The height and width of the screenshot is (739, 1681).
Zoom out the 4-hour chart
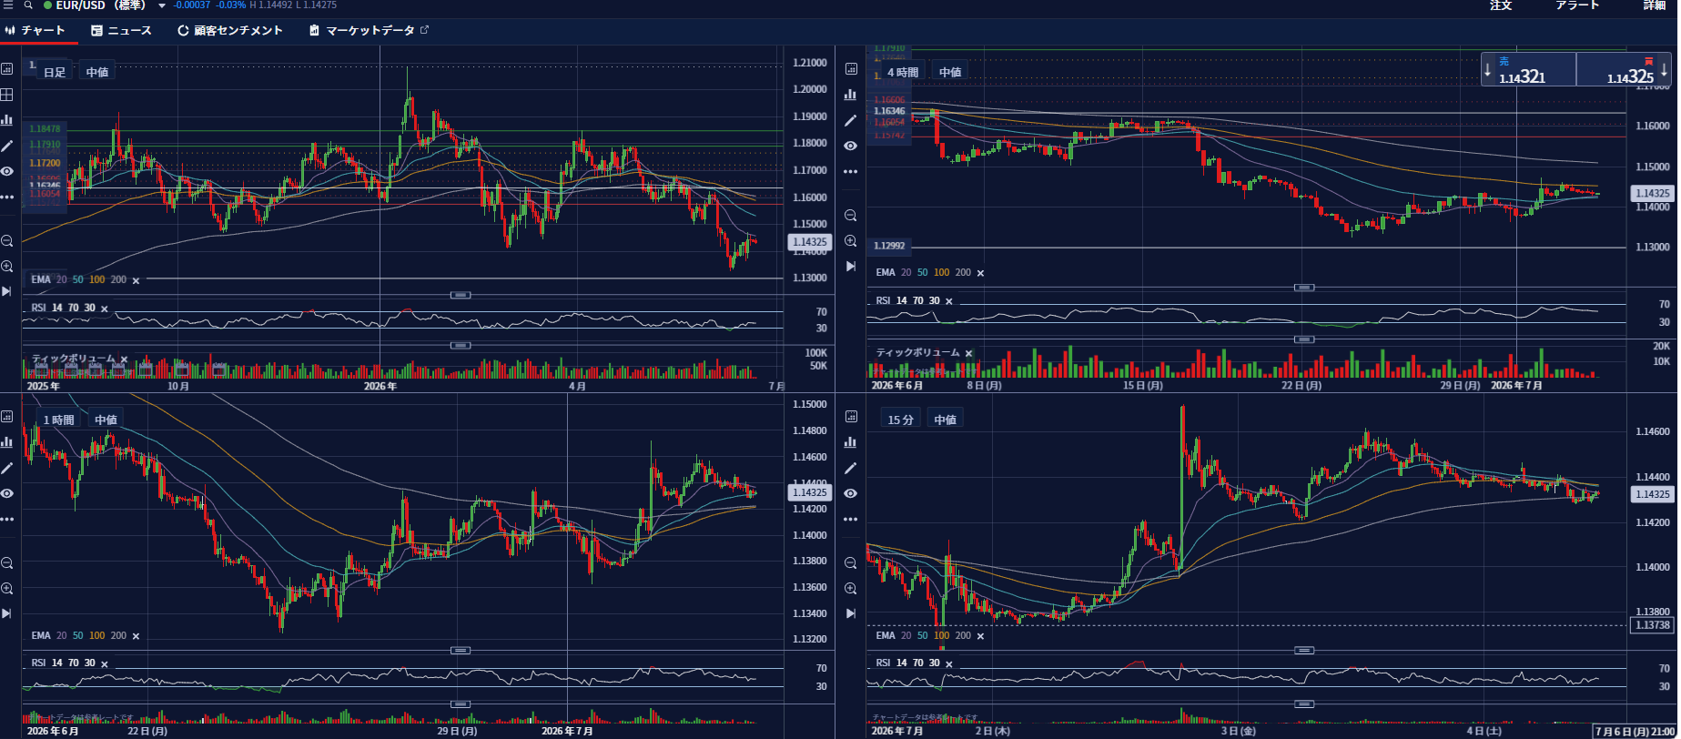(851, 216)
